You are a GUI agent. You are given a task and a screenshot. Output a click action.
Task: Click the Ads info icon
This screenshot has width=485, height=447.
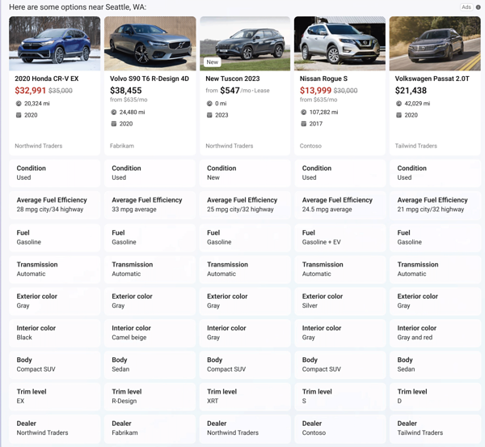coord(479,7)
